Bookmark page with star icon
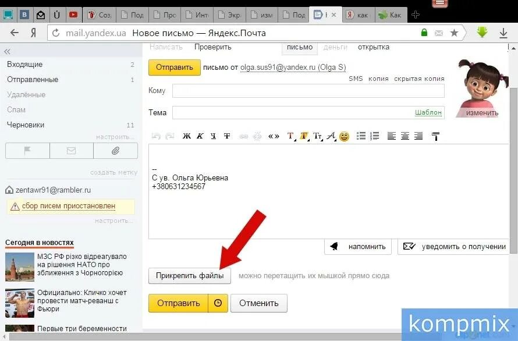This screenshot has width=518, height=341. (x=454, y=33)
